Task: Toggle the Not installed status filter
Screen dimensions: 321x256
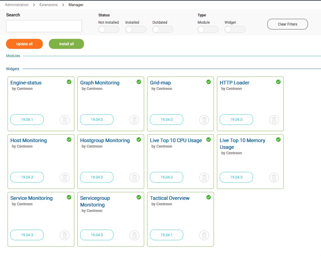Action: coord(109,29)
